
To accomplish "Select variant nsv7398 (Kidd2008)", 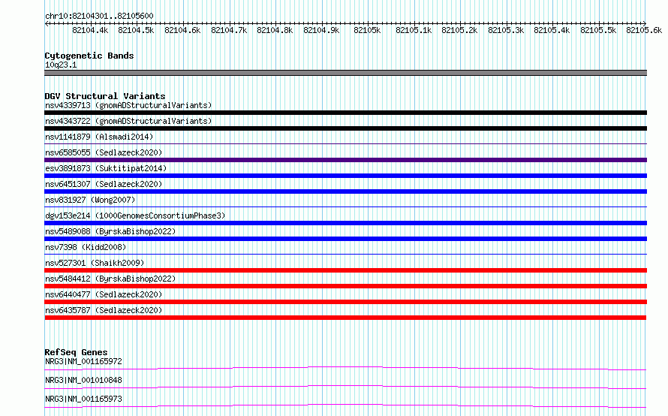I will pos(86,247).
